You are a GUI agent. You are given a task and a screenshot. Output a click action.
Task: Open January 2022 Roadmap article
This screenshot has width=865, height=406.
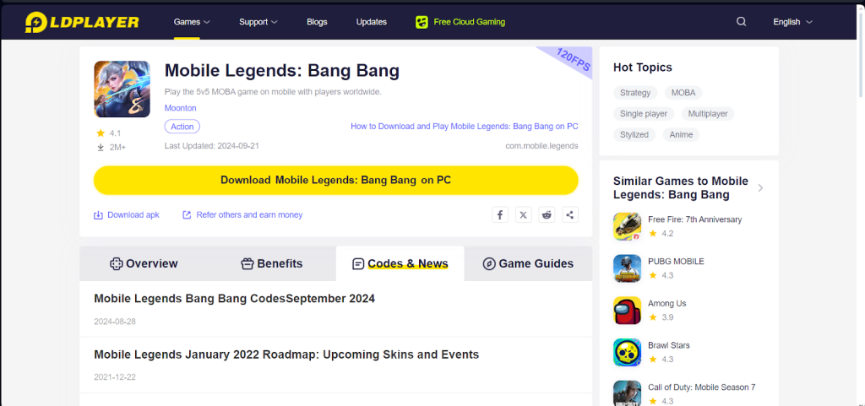point(286,355)
